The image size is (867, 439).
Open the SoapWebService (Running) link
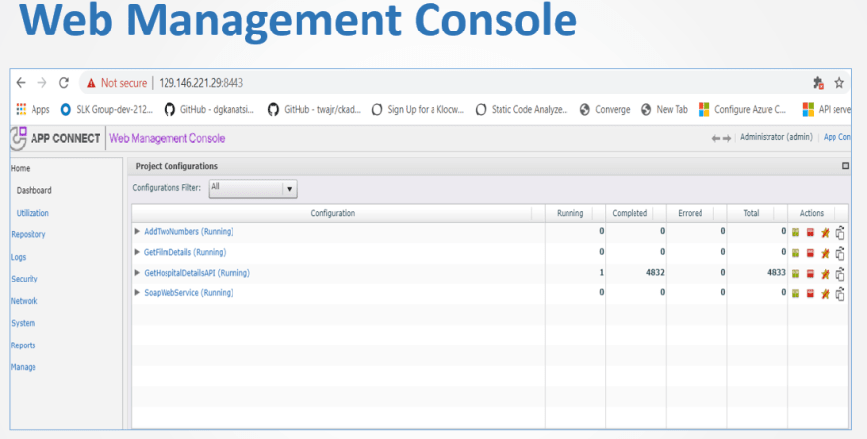[x=188, y=292]
